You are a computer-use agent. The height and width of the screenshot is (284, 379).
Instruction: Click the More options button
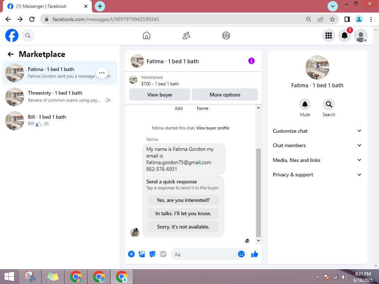(225, 95)
